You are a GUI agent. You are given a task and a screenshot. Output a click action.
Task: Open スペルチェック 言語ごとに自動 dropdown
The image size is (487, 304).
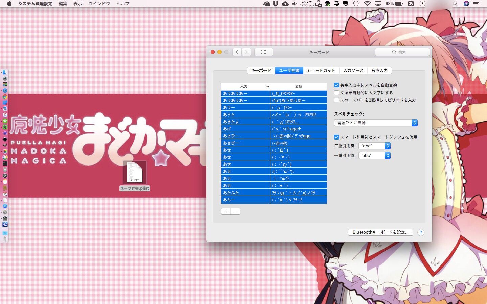pyautogui.click(x=376, y=123)
